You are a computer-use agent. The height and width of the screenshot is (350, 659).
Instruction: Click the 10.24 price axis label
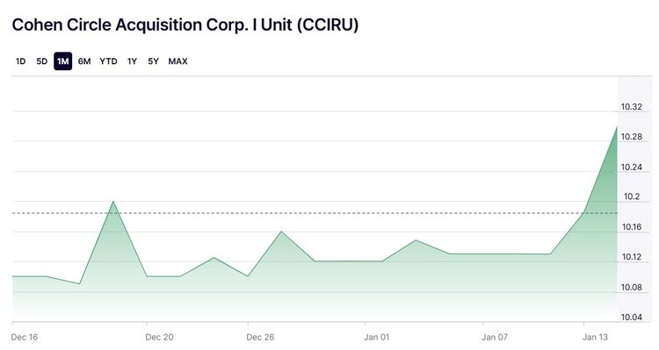632,167
